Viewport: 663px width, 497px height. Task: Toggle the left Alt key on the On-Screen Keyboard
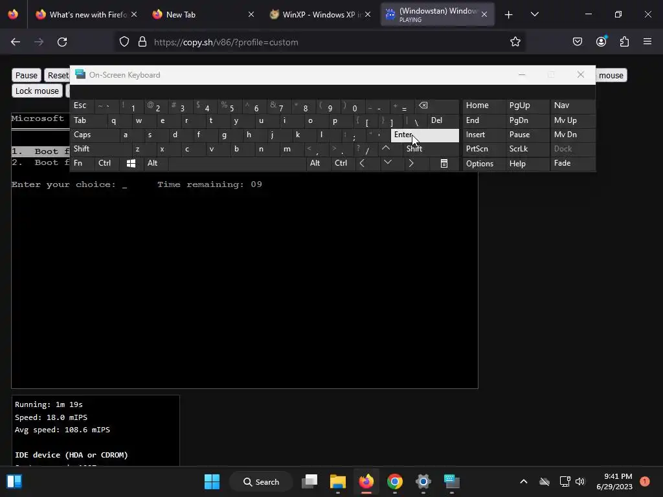tap(155, 163)
